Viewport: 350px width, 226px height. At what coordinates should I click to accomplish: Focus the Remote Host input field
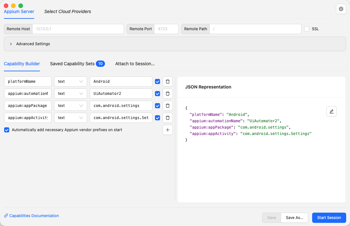[x=78, y=29]
